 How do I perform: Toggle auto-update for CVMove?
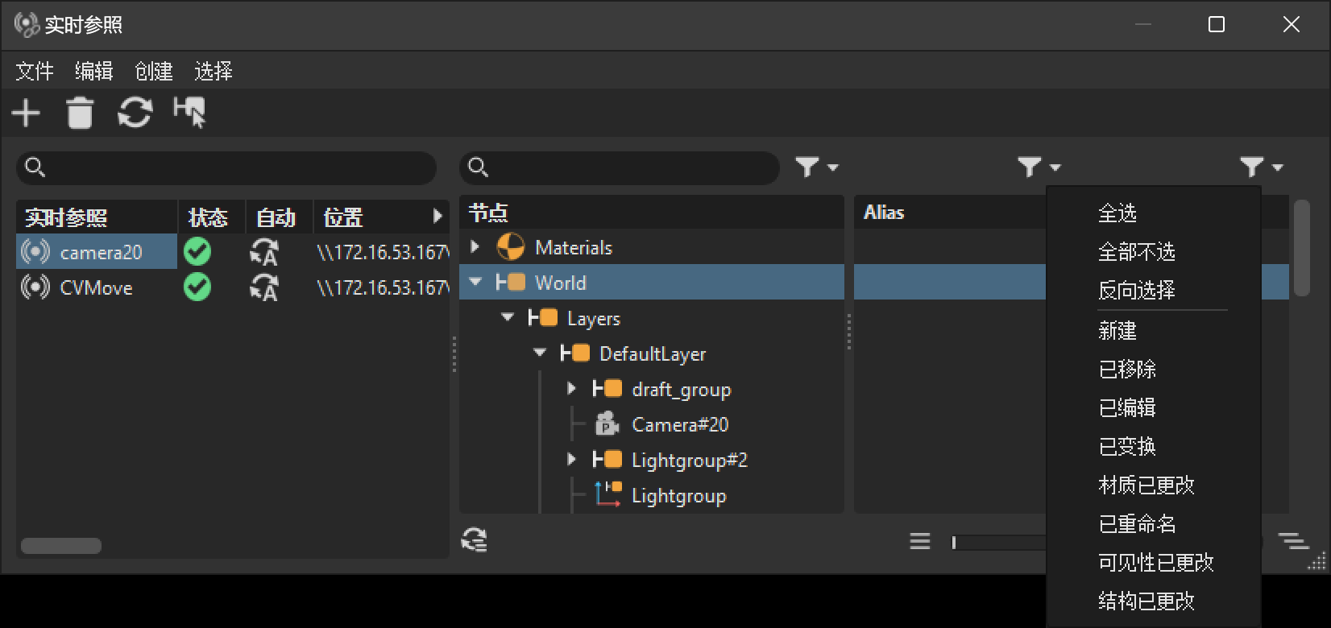[x=264, y=288]
